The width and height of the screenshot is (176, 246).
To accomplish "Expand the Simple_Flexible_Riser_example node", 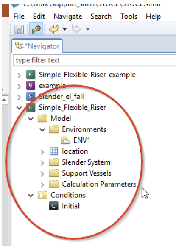I will coord(19,75).
